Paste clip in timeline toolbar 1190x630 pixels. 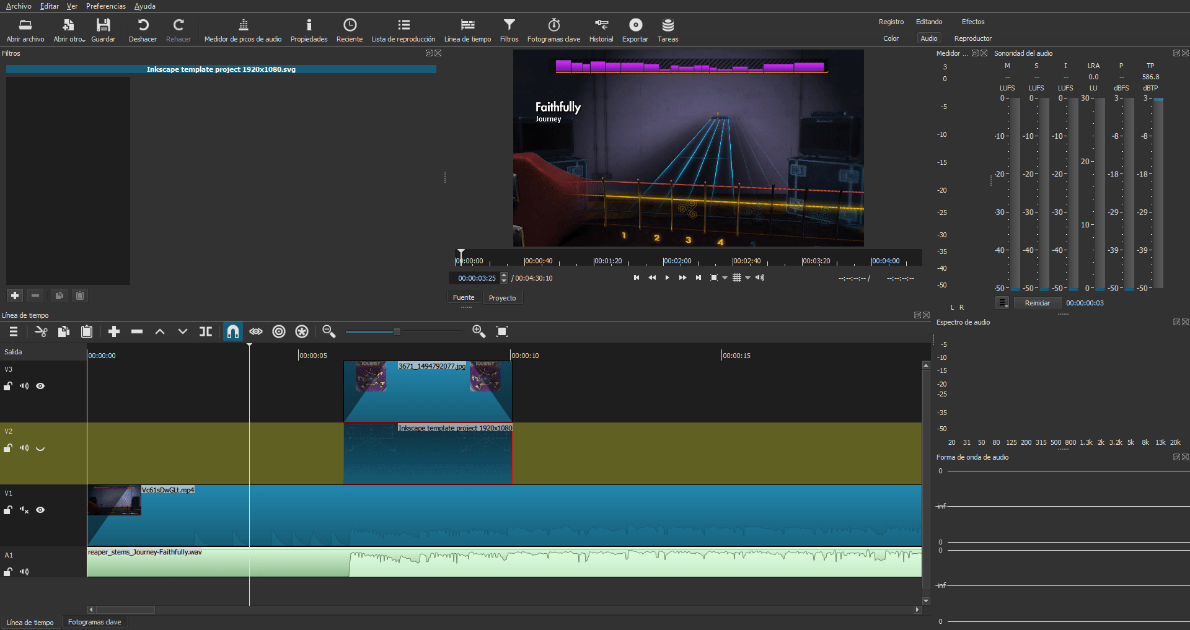point(87,331)
